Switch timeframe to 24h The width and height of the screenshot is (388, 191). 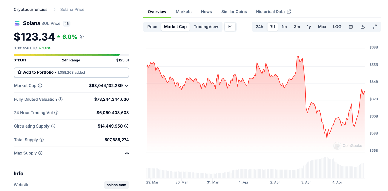[259, 26]
